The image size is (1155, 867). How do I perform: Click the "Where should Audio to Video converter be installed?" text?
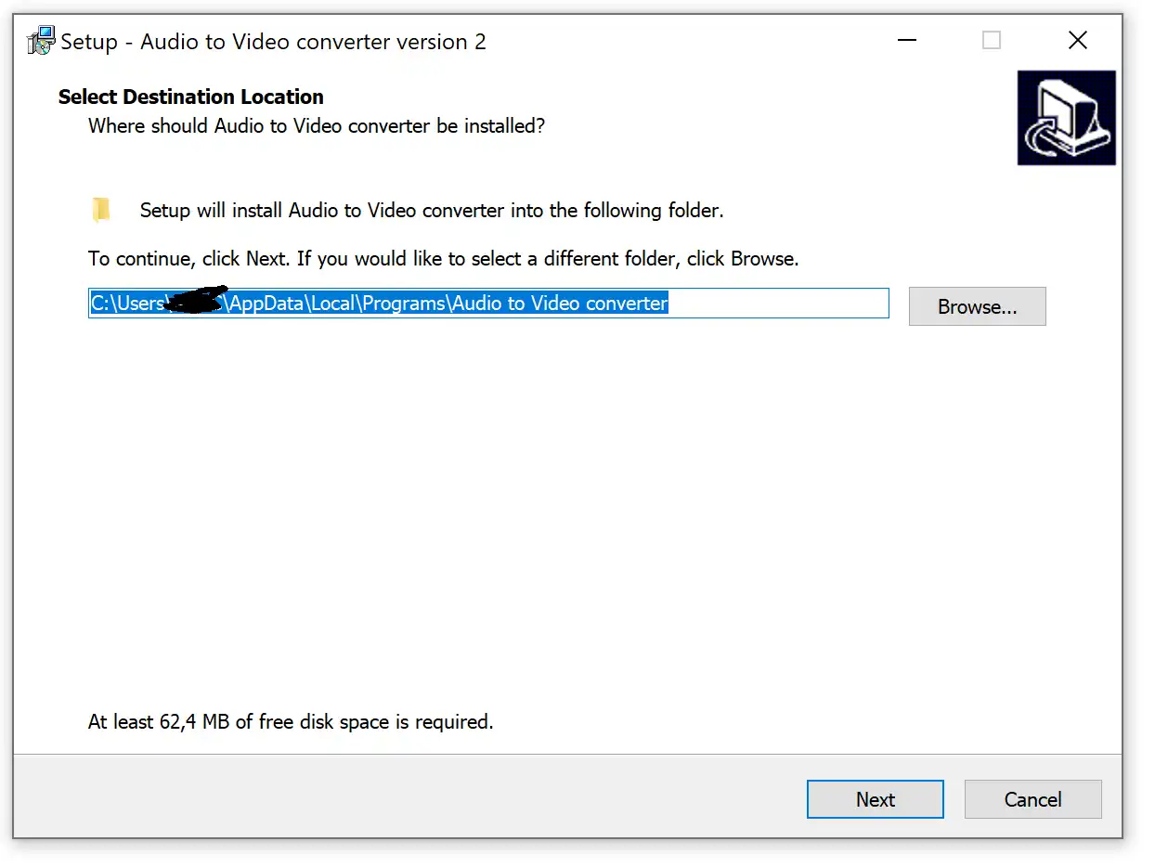(316, 125)
